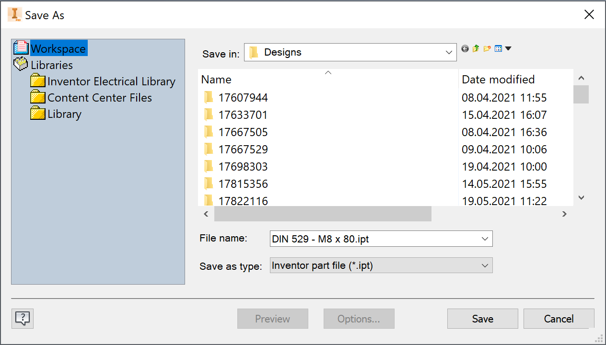Image resolution: width=606 pixels, height=345 pixels.
Task: Click the Workspace document icon
Action: click(21, 47)
